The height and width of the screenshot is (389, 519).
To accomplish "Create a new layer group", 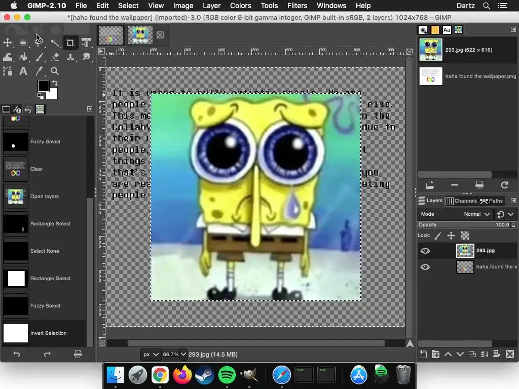I will coord(435,354).
